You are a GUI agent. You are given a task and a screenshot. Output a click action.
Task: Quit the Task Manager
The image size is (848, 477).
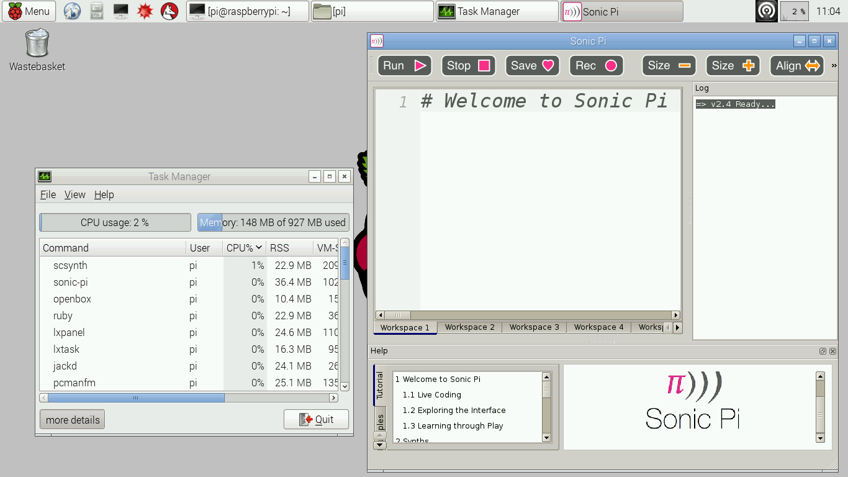click(316, 419)
